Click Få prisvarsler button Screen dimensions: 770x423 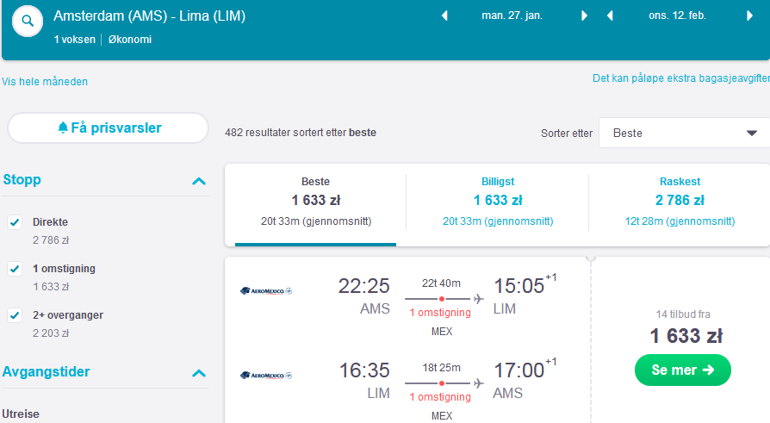[108, 128]
